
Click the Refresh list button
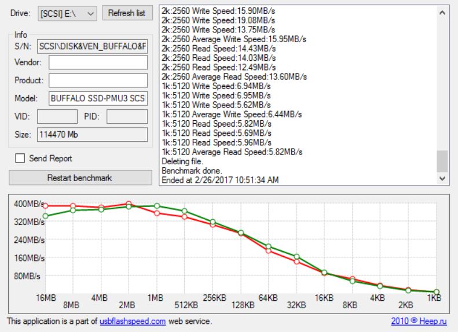(x=127, y=13)
